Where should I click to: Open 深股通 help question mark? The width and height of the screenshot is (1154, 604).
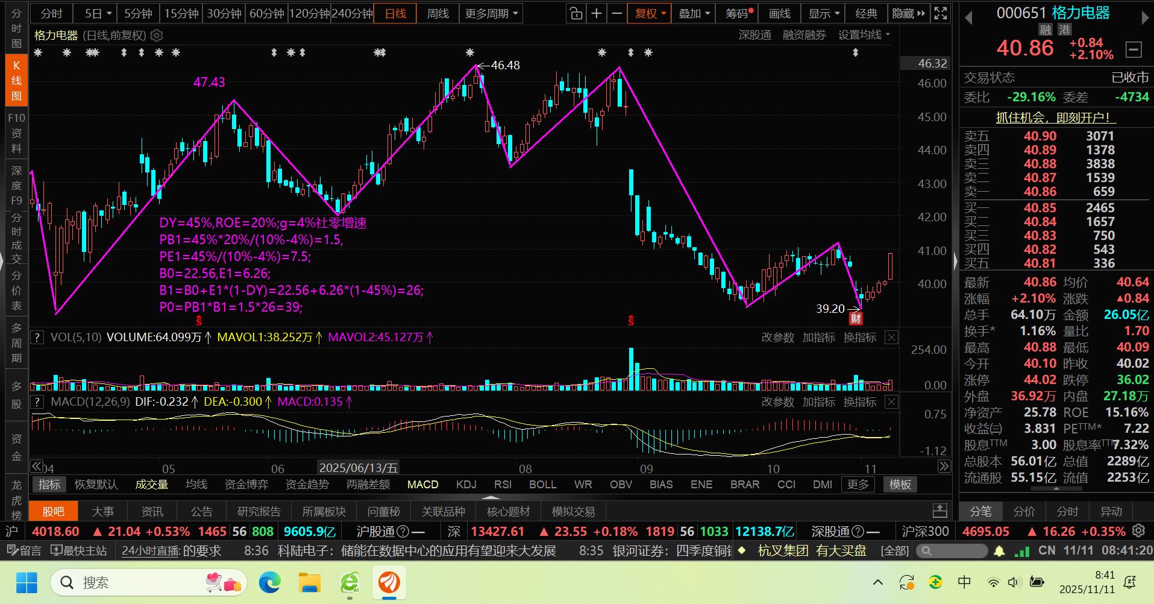tap(859, 532)
